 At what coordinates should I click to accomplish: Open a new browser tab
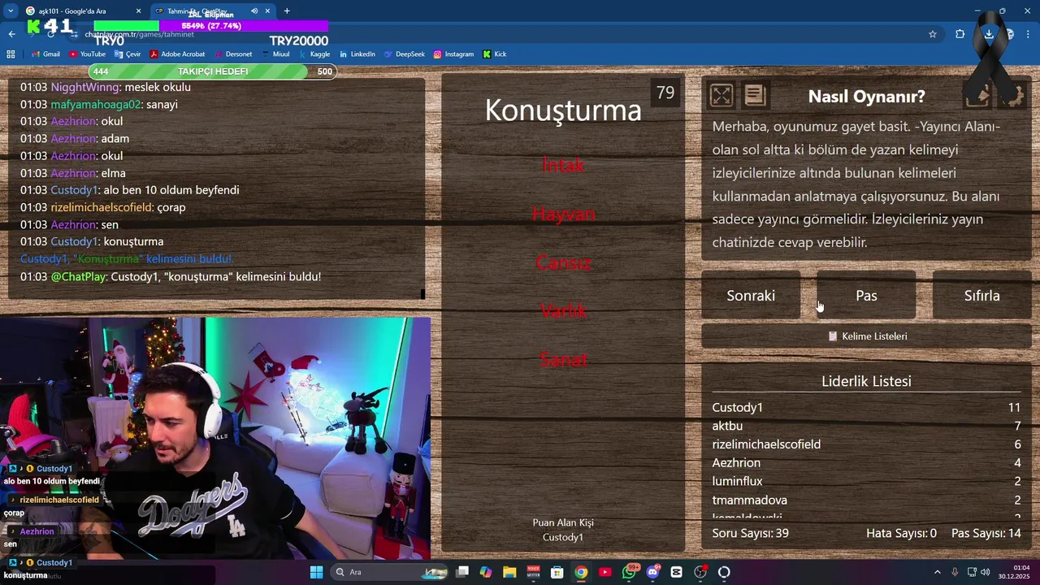click(x=287, y=11)
